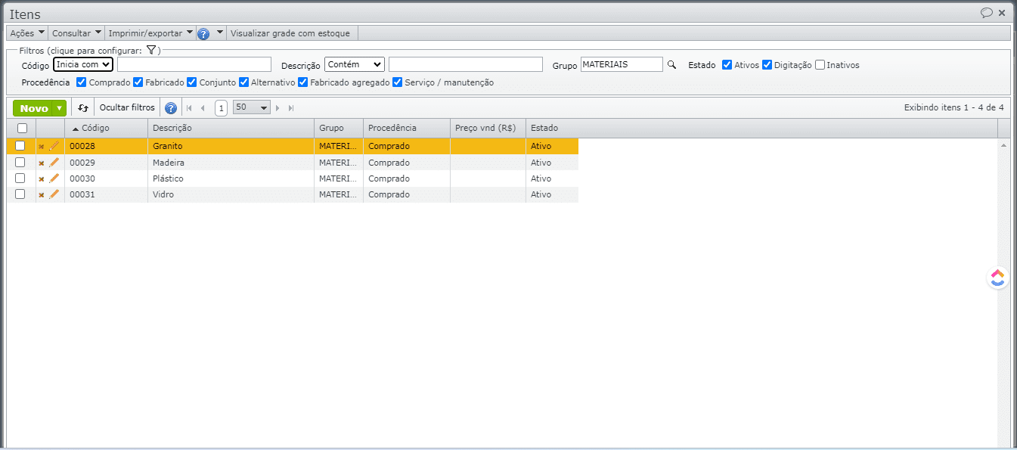1017x450 pixels.
Task: Open the Descrição 'Contém' dropdown
Action: [x=355, y=64]
